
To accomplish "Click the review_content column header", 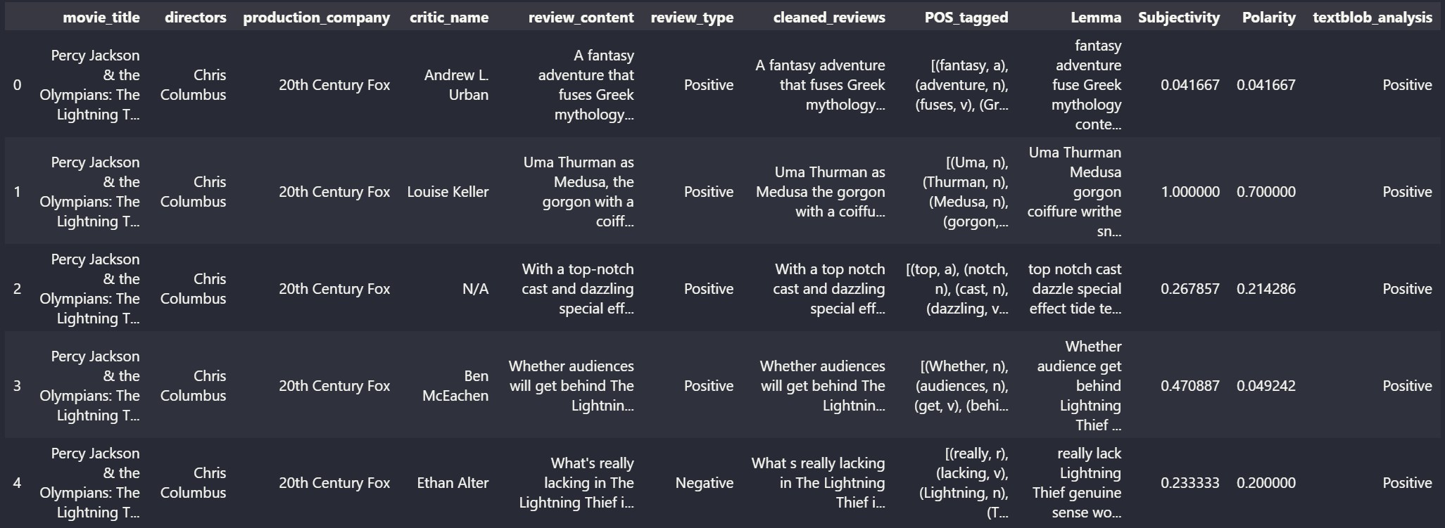I will click(581, 18).
